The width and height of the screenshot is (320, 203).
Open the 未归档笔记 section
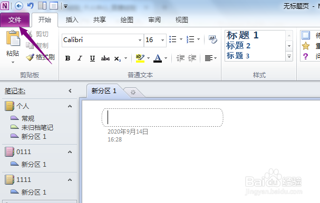(37, 127)
